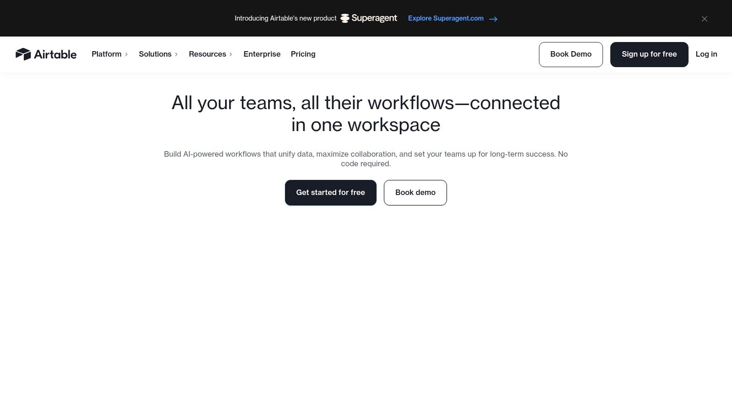Click the Airtable wordmark text
Screen dimensions: 732x411
point(55,54)
